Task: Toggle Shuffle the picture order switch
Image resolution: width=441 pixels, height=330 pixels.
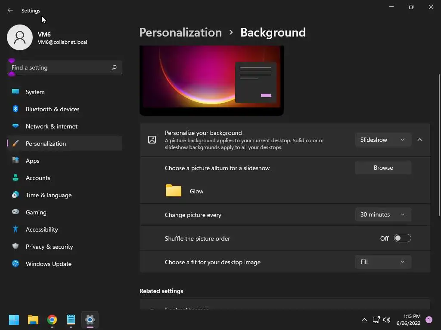Action: pyautogui.click(x=403, y=238)
